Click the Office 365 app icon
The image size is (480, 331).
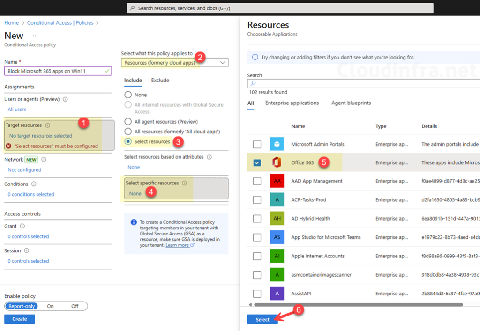click(277, 162)
